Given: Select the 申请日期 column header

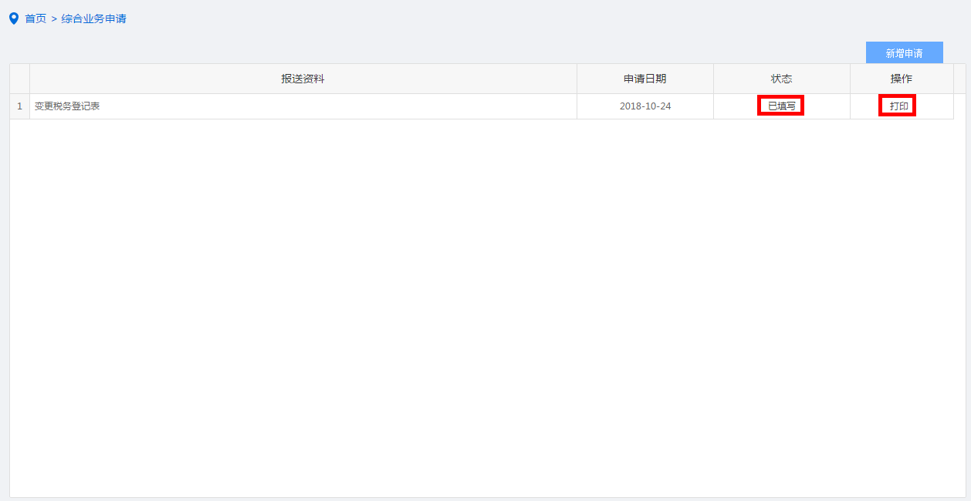Looking at the screenshot, I should pyautogui.click(x=645, y=79).
